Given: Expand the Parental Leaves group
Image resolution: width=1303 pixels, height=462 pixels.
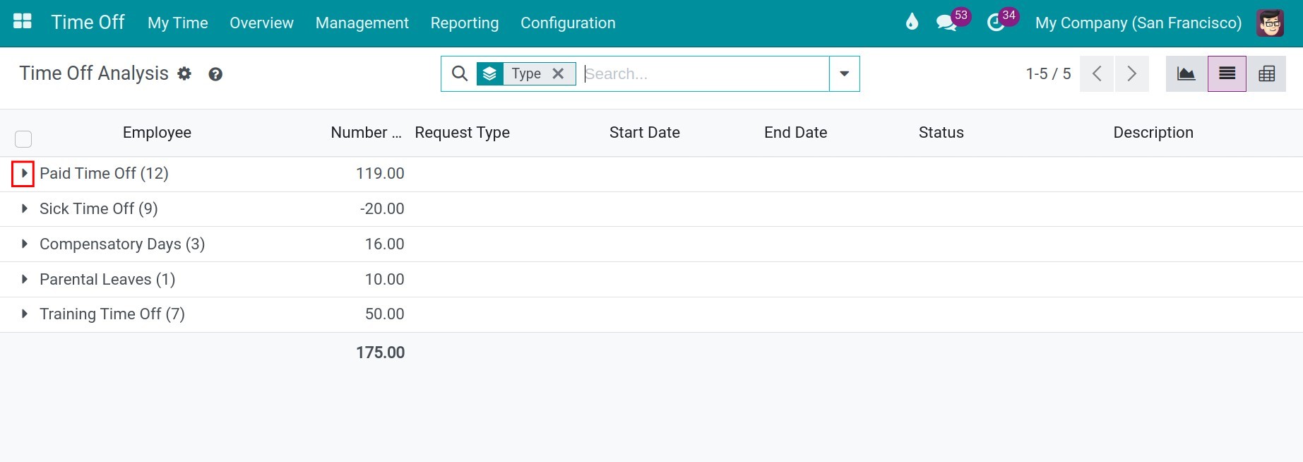Looking at the screenshot, I should pos(24,279).
